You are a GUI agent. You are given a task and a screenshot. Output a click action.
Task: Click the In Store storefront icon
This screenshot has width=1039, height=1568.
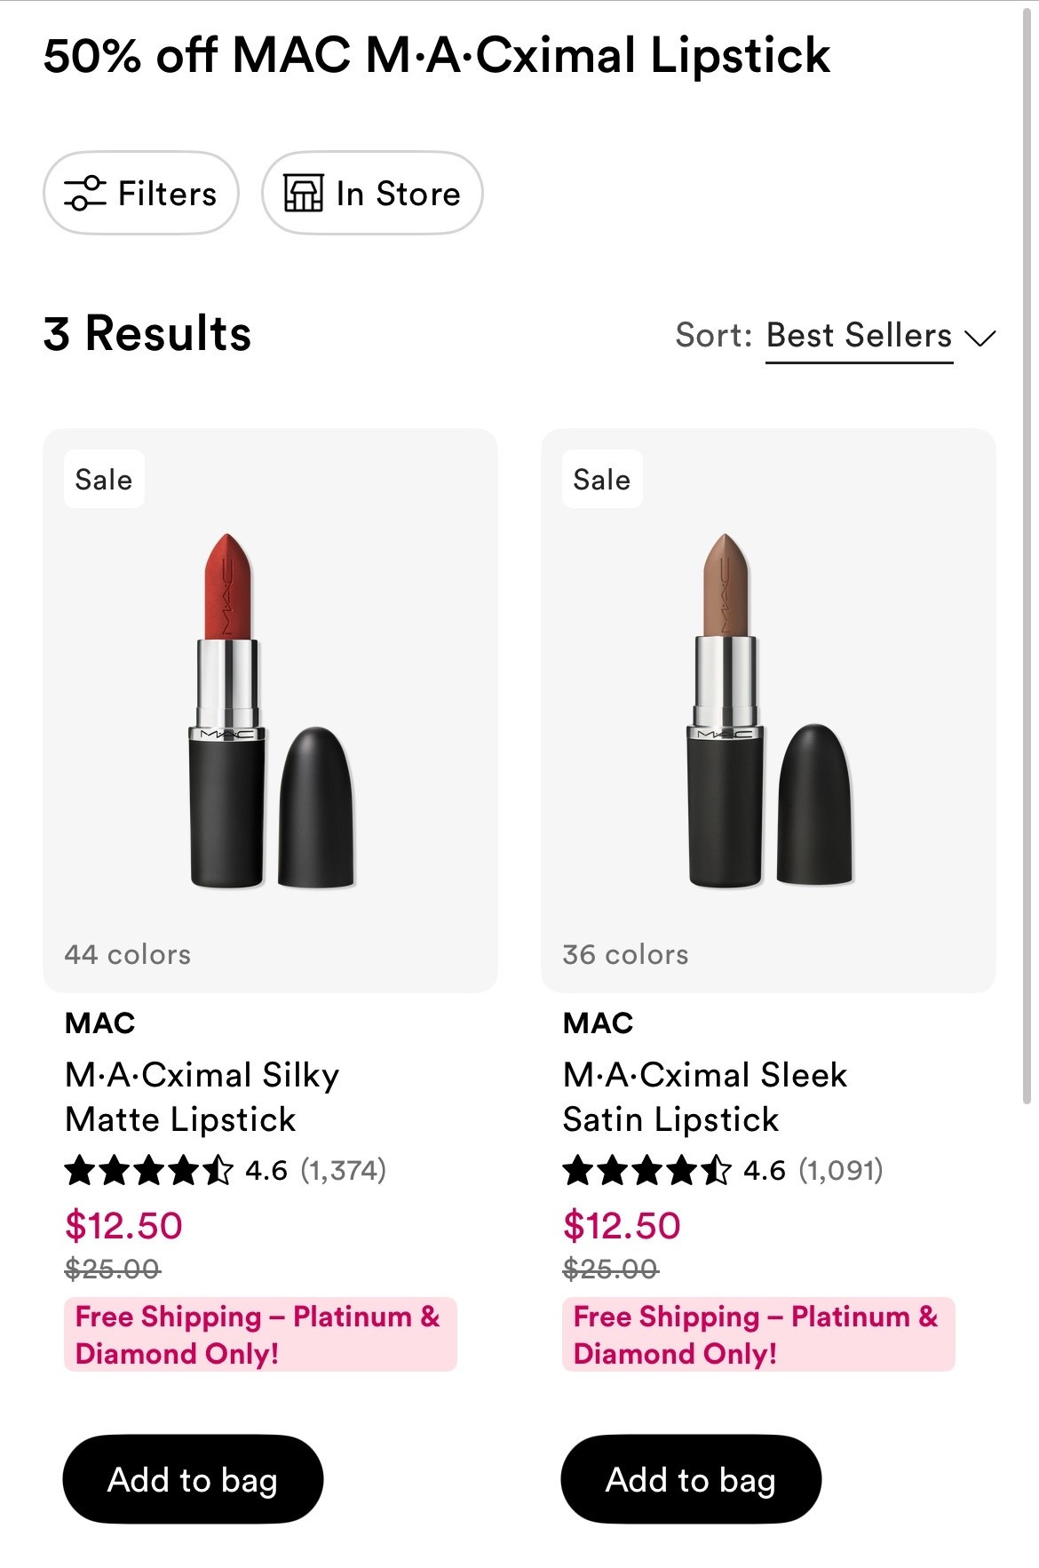303,193
